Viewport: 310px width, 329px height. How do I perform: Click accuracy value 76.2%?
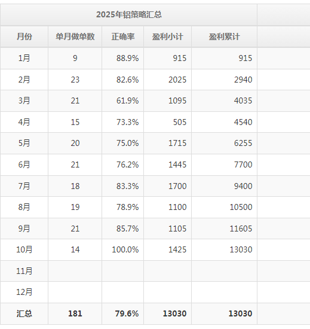[x=128, y=164]
